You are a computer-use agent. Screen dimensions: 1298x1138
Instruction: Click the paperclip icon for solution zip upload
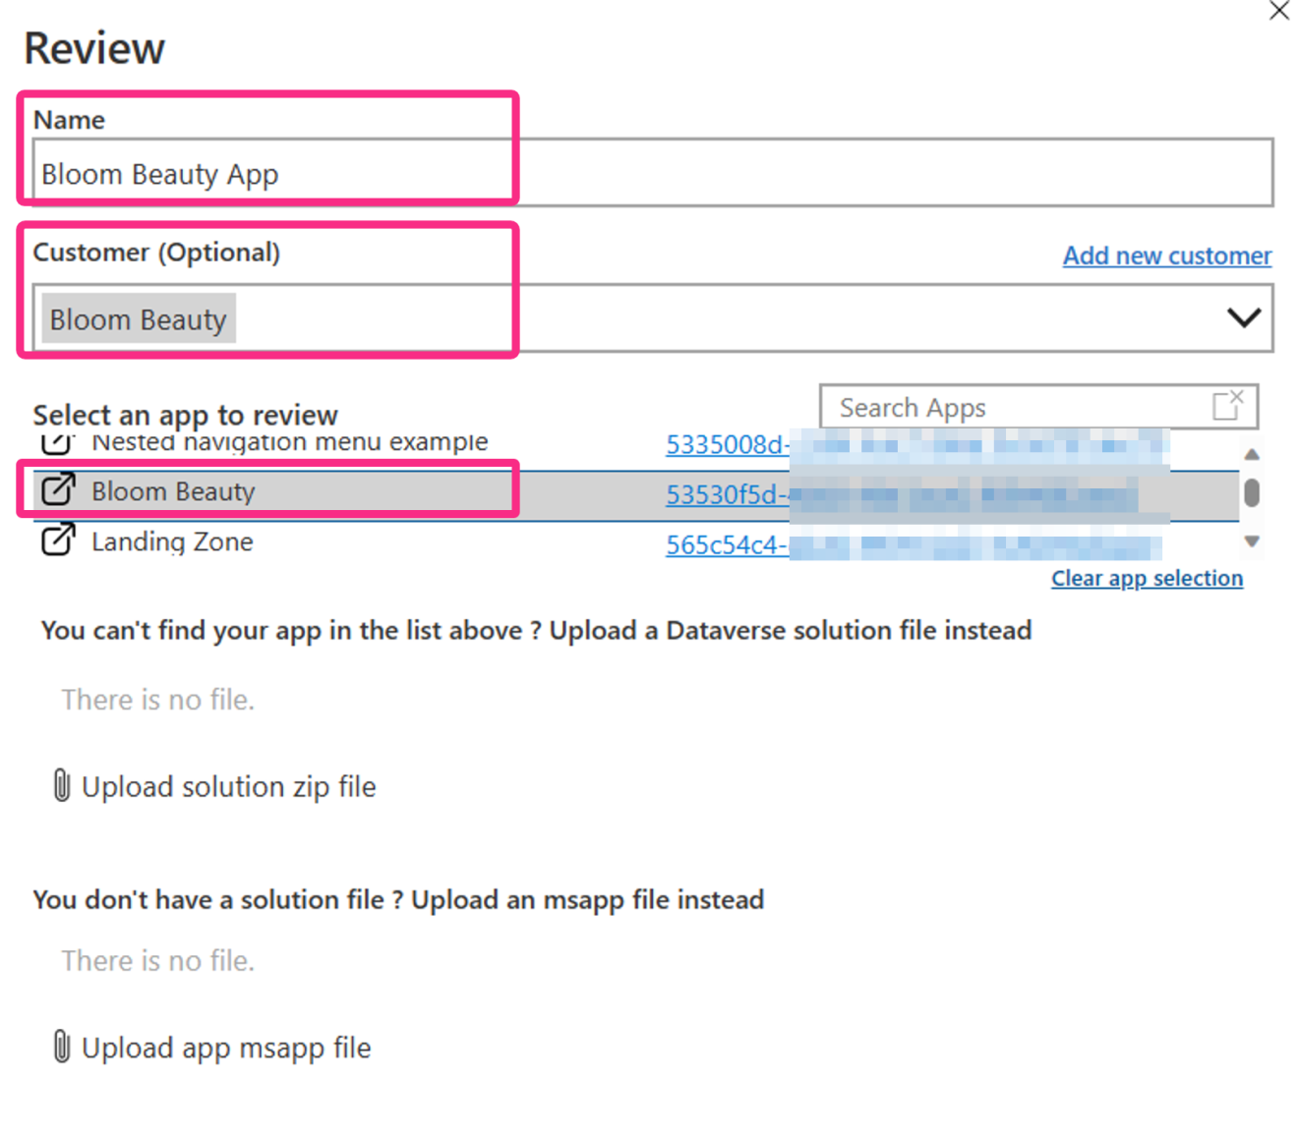click(x=62, y=786)
